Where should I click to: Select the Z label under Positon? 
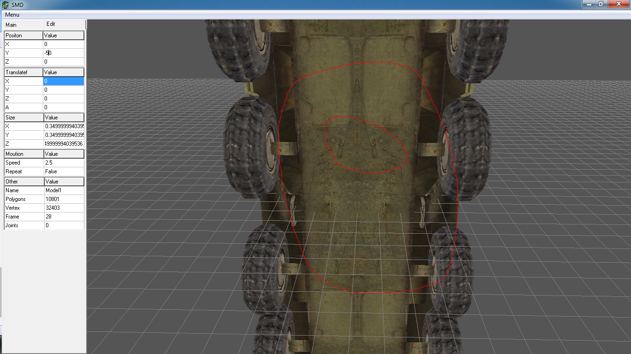point(23,62)
